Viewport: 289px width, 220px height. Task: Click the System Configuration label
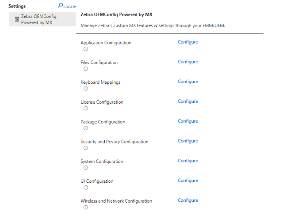[102, 162]
